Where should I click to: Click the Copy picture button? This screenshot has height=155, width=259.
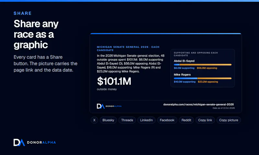pos(229,120)
